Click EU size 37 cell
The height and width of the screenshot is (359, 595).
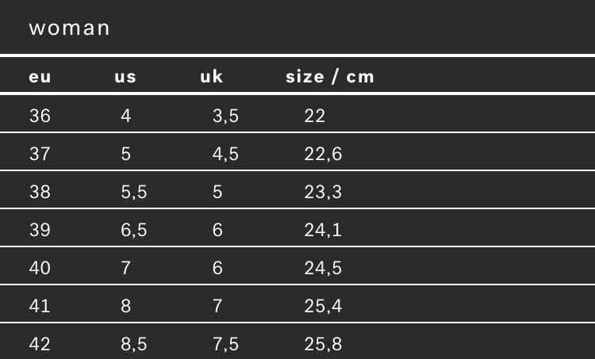click(40, 154)
